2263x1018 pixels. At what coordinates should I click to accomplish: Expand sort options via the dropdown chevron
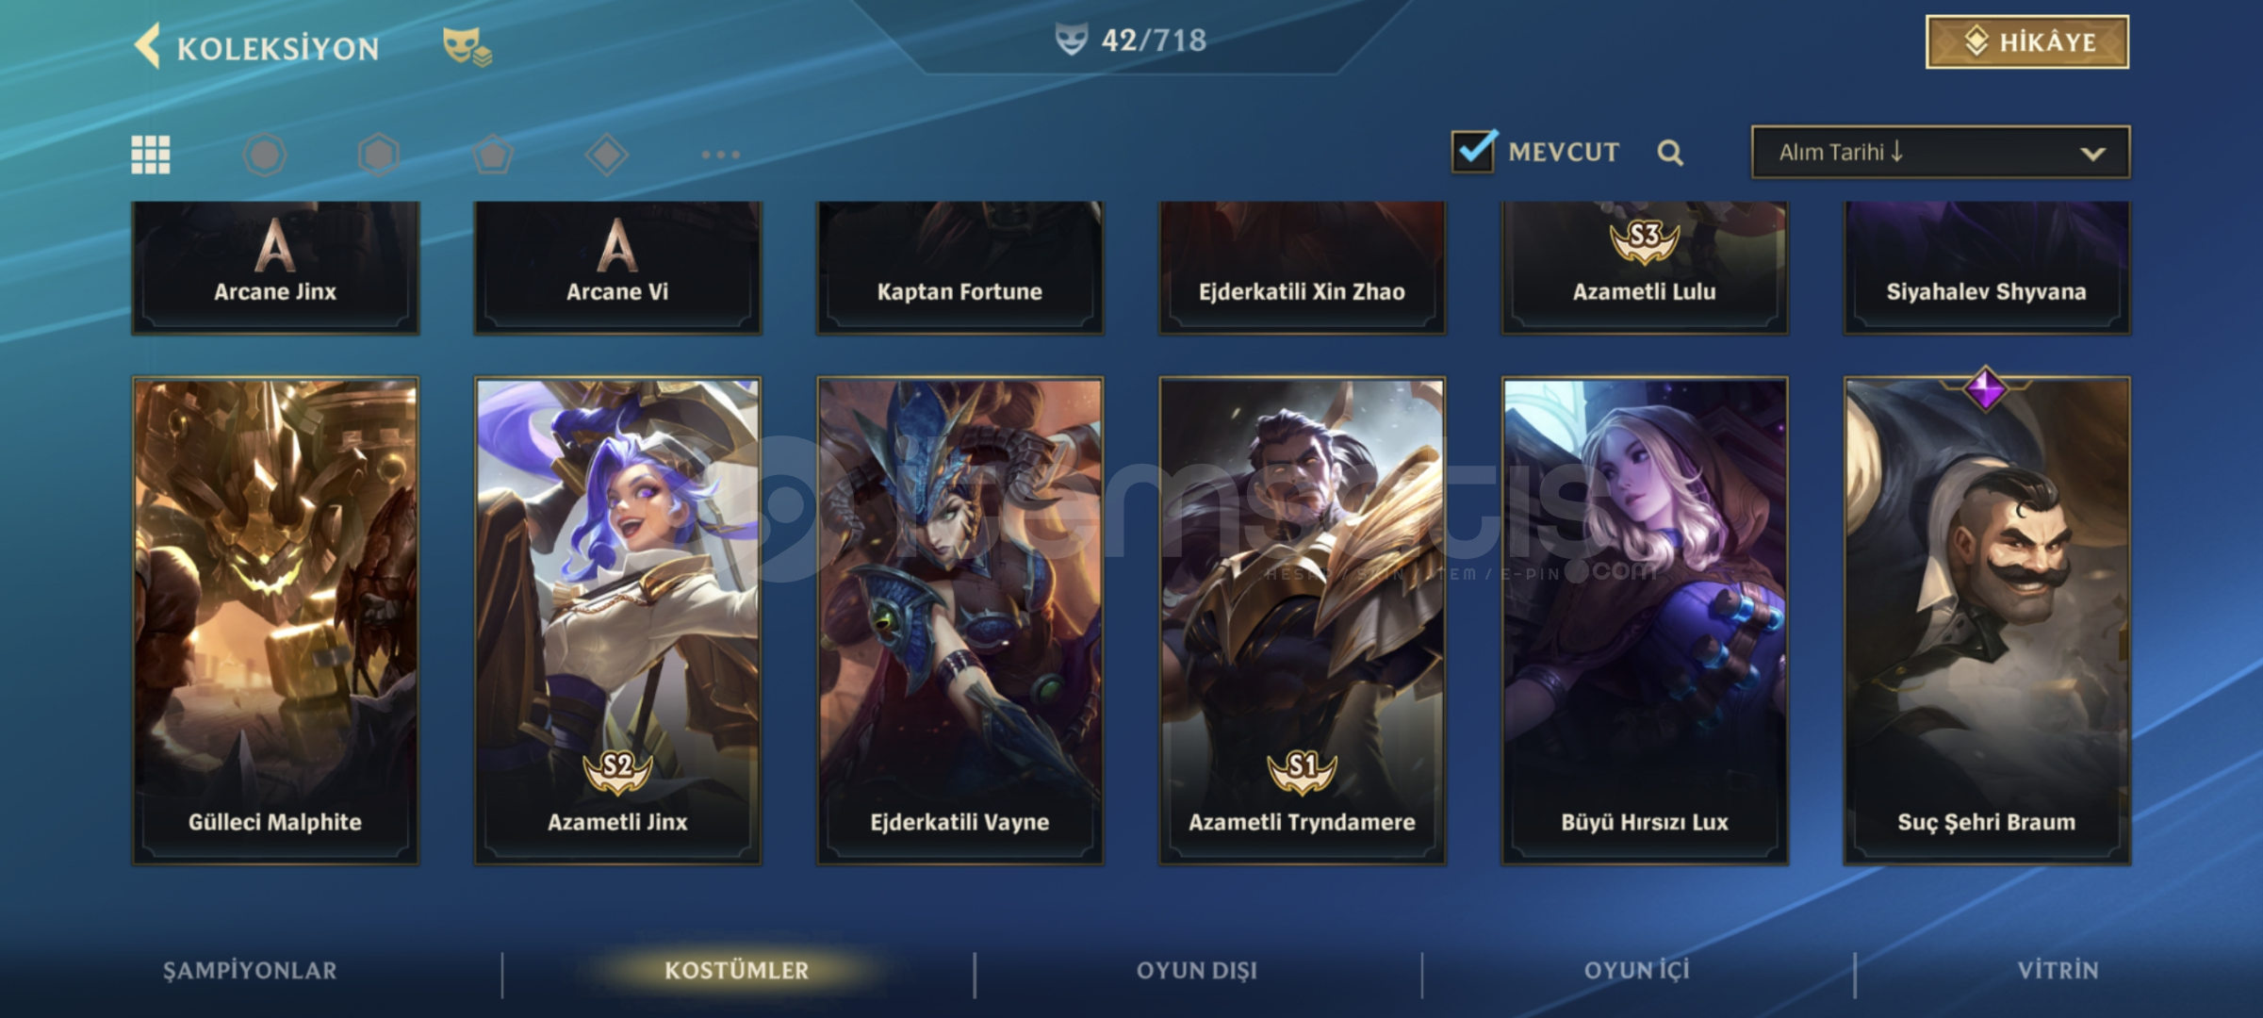[x=2092, y=154]
